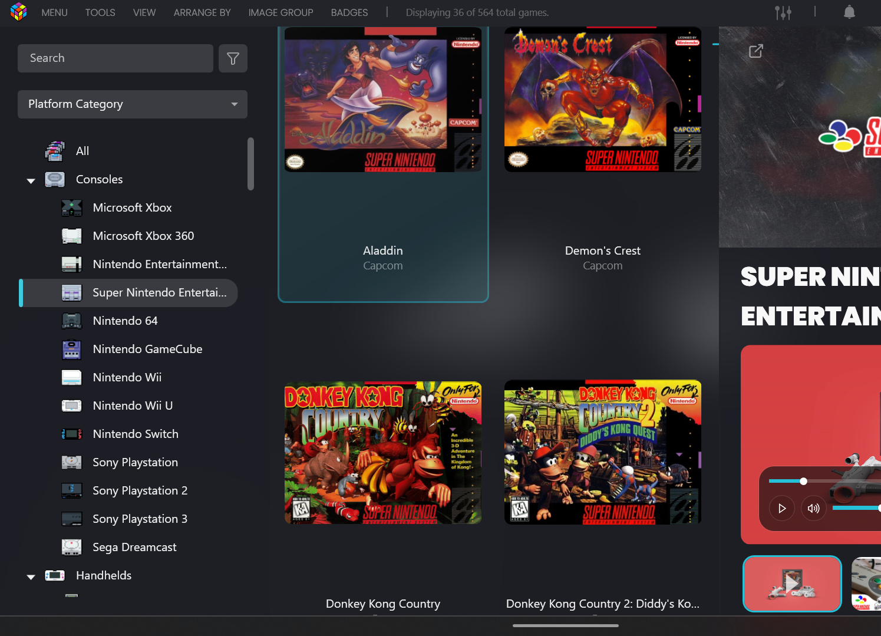The image size is (881, 636).
Task: Click the Demon's Crest game title text
Action: tap(603, 251)
